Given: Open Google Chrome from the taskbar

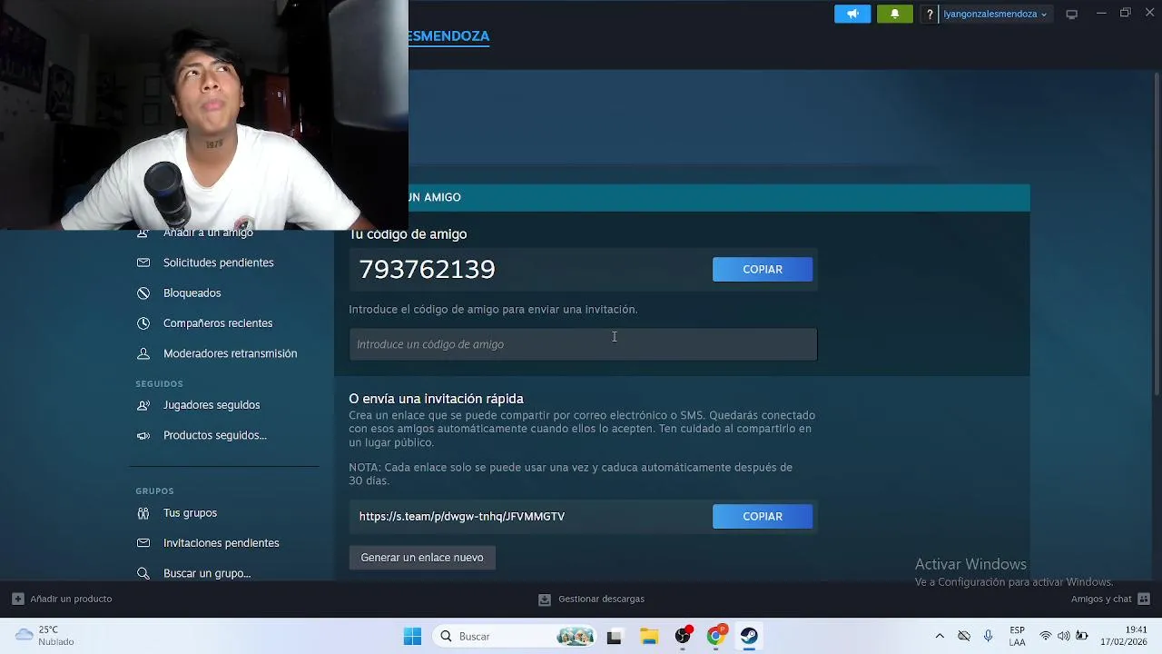Looking at the screenshot, I should coord(715,637).
